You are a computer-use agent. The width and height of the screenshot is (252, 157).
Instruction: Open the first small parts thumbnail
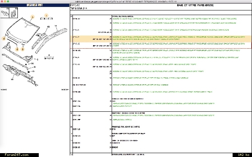point(5,13)
